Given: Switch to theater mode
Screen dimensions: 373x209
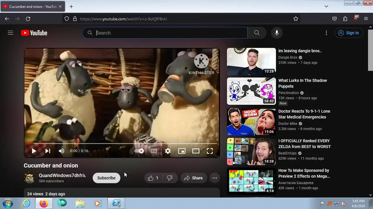Looking at the screenshot, I should point(196,151).
